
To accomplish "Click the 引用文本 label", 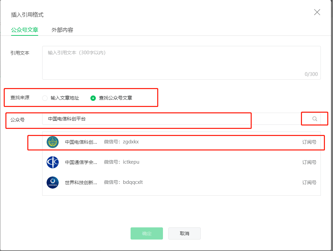I will (x=20, y=53).
